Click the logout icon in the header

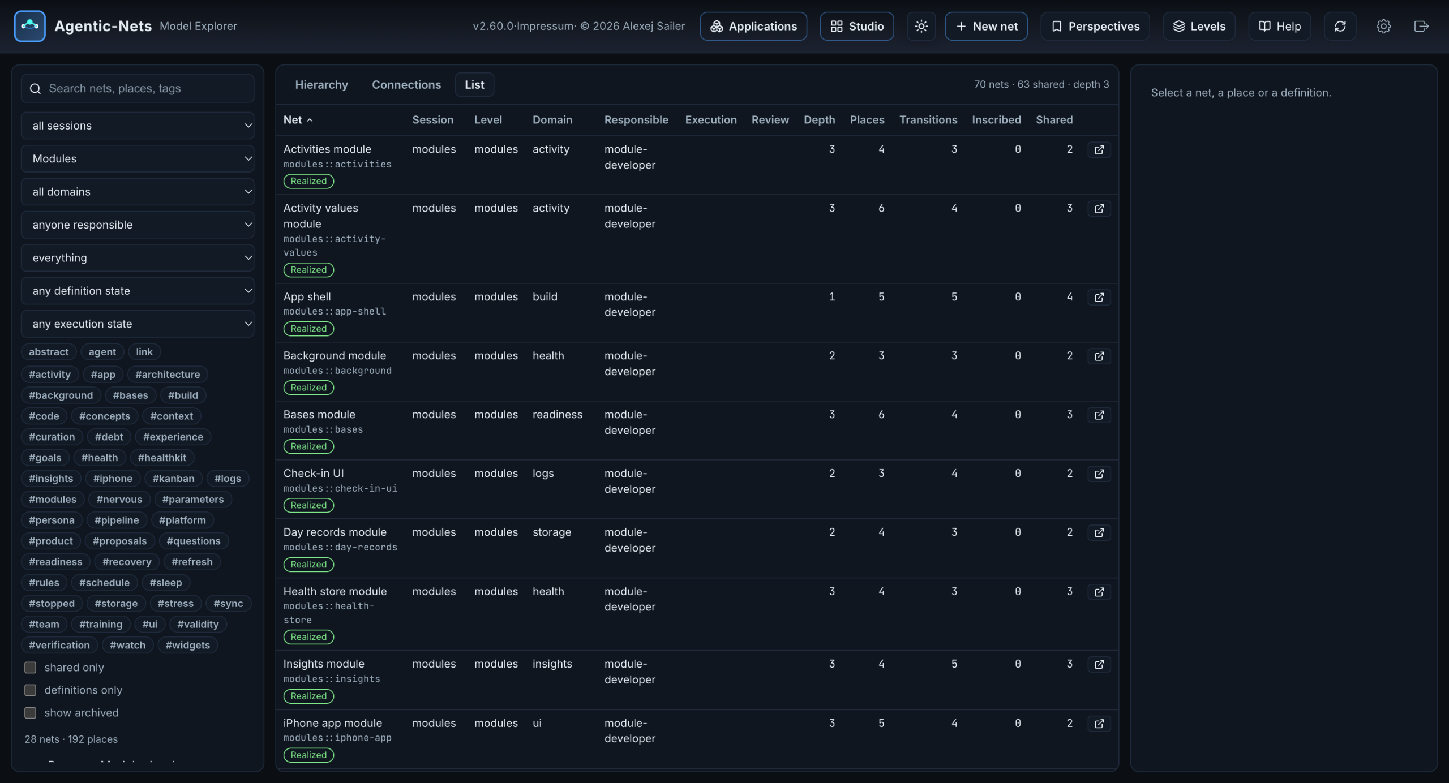click(1421, 26)
